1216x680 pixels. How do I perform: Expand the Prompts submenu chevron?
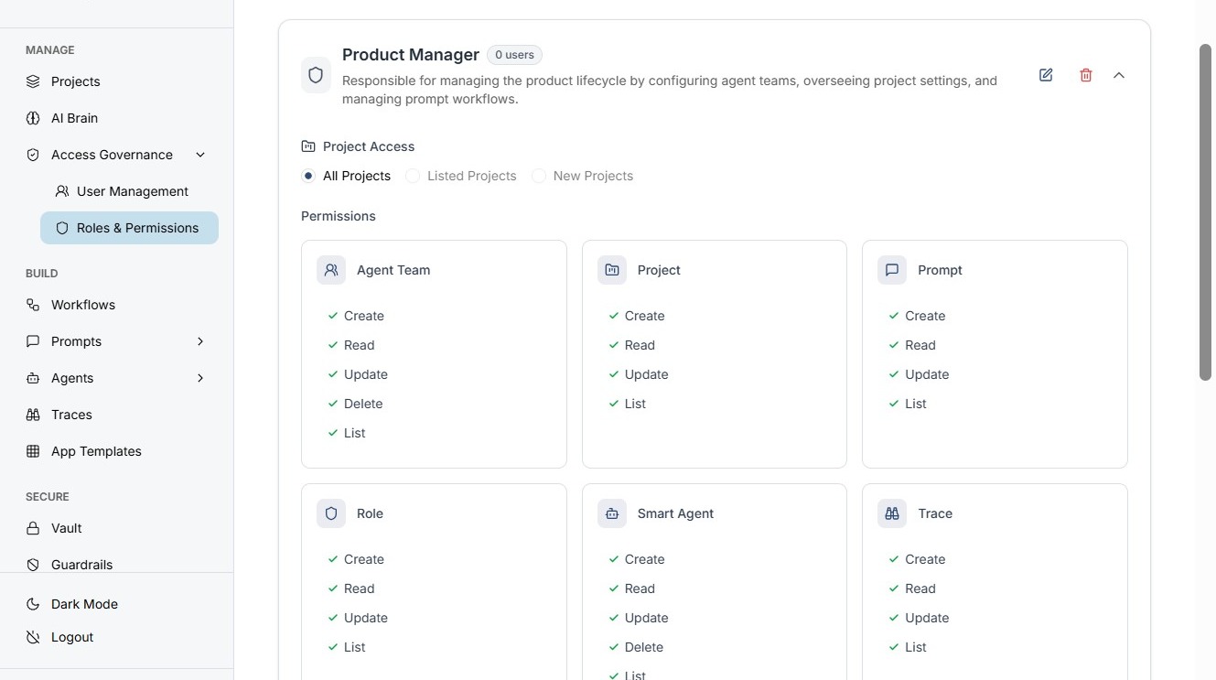[x=200, y=341]
